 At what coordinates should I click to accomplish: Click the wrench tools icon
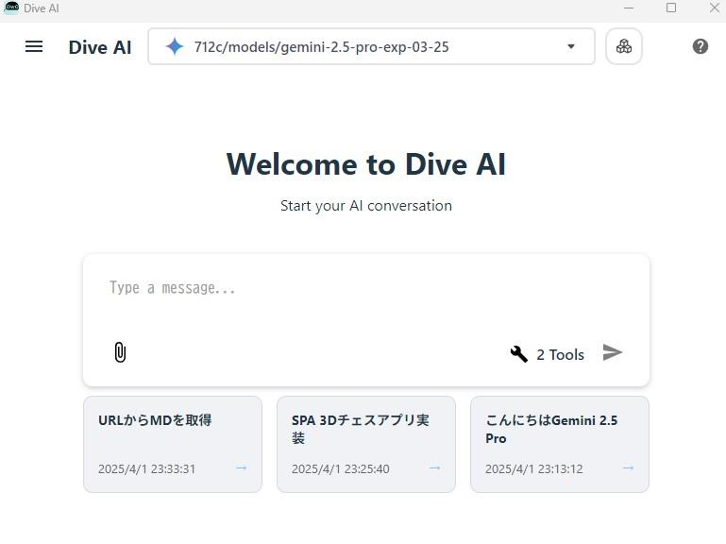coord(518,354)
